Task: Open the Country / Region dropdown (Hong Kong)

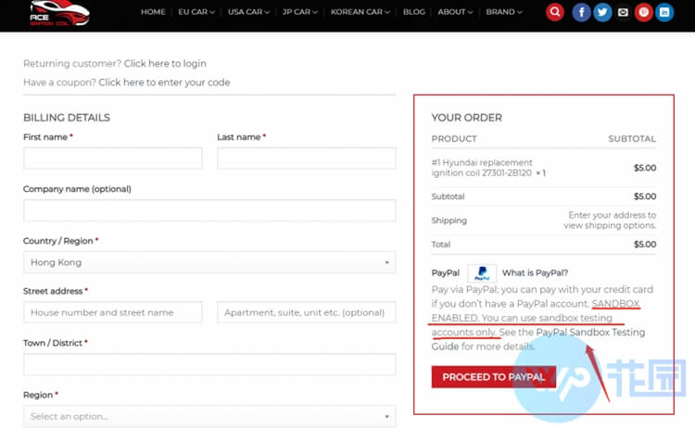Action: (209, 262)
